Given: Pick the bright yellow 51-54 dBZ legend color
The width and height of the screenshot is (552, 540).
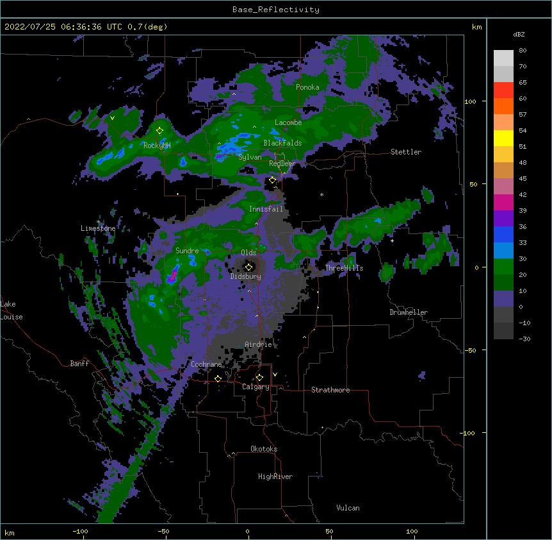Looking at the screenshot, I should (503, 138).
